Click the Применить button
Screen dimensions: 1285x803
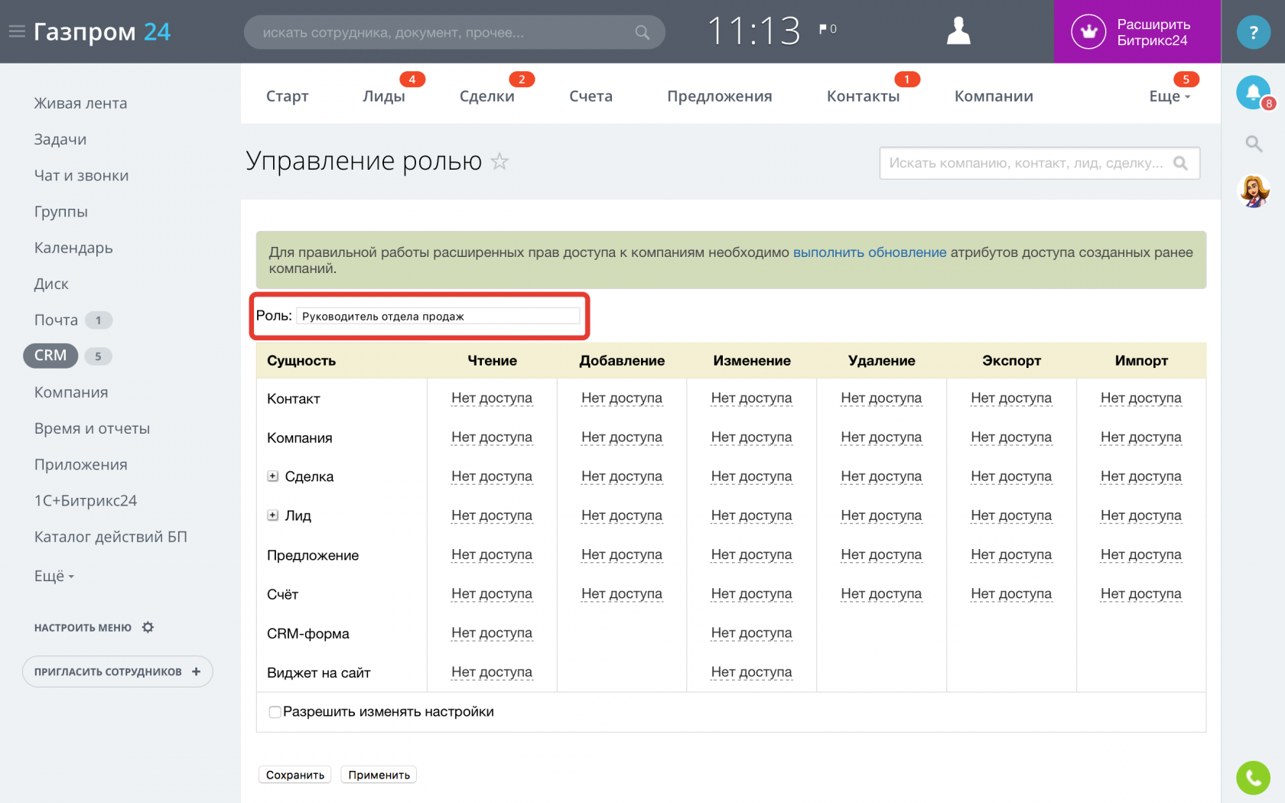[379, 775]
